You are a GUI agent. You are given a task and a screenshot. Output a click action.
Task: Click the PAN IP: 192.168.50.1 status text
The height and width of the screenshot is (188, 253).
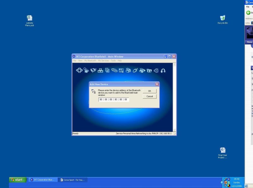click(162, 133)
